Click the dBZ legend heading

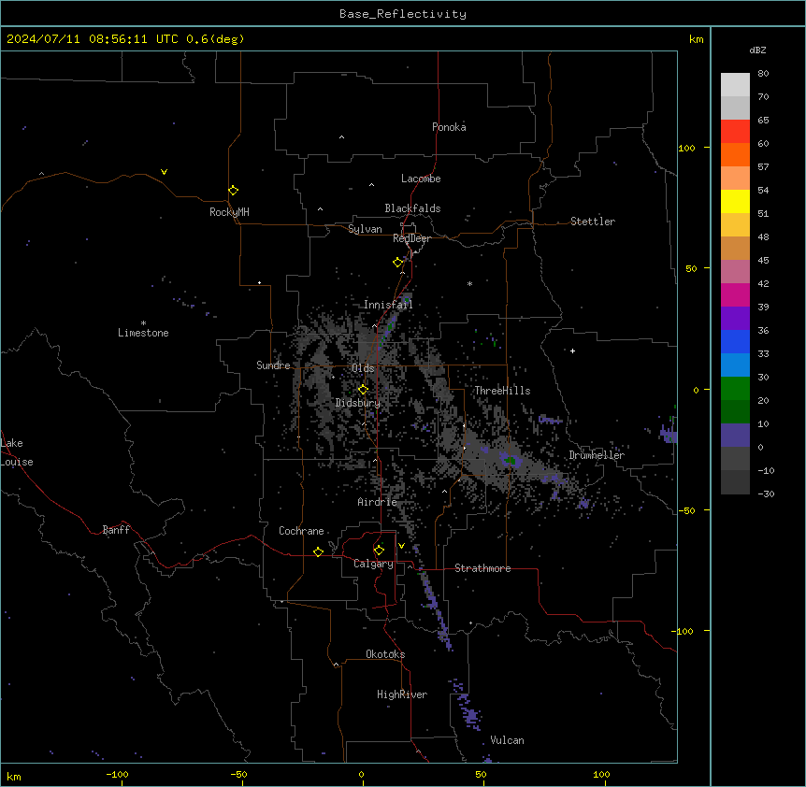757,50
